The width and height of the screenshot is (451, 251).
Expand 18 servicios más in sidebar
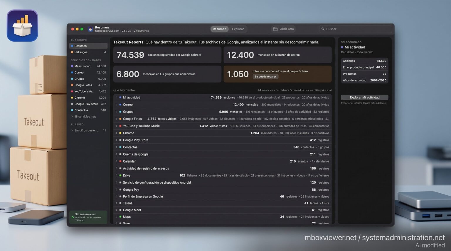pos(88,117)
